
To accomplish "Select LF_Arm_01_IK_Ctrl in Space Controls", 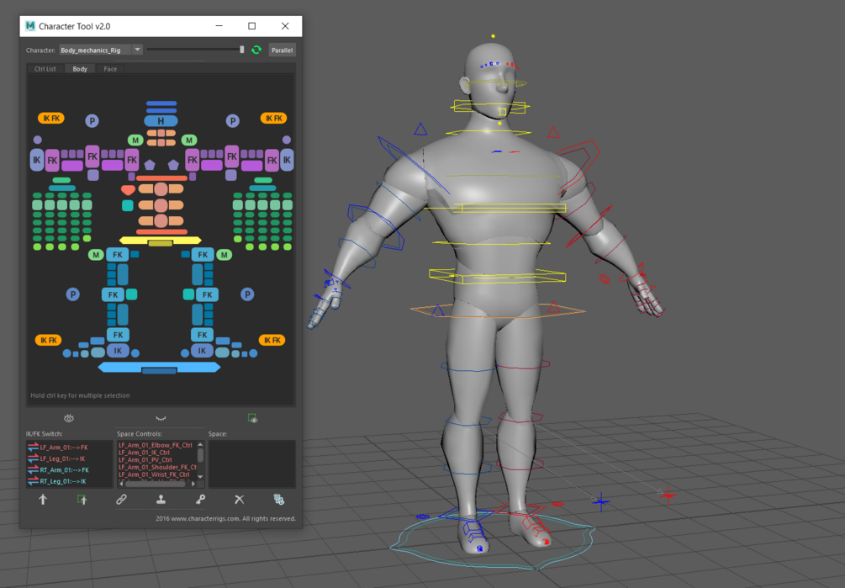I will (145, 453).
